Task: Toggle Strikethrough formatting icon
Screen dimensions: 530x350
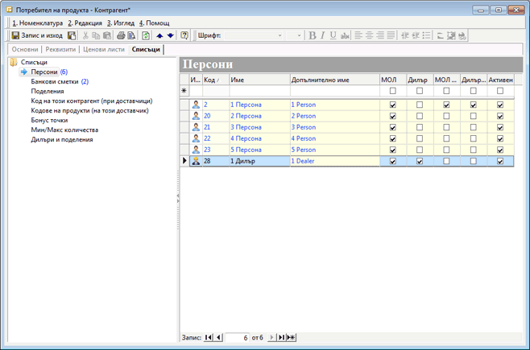Action: pos(345,35)
